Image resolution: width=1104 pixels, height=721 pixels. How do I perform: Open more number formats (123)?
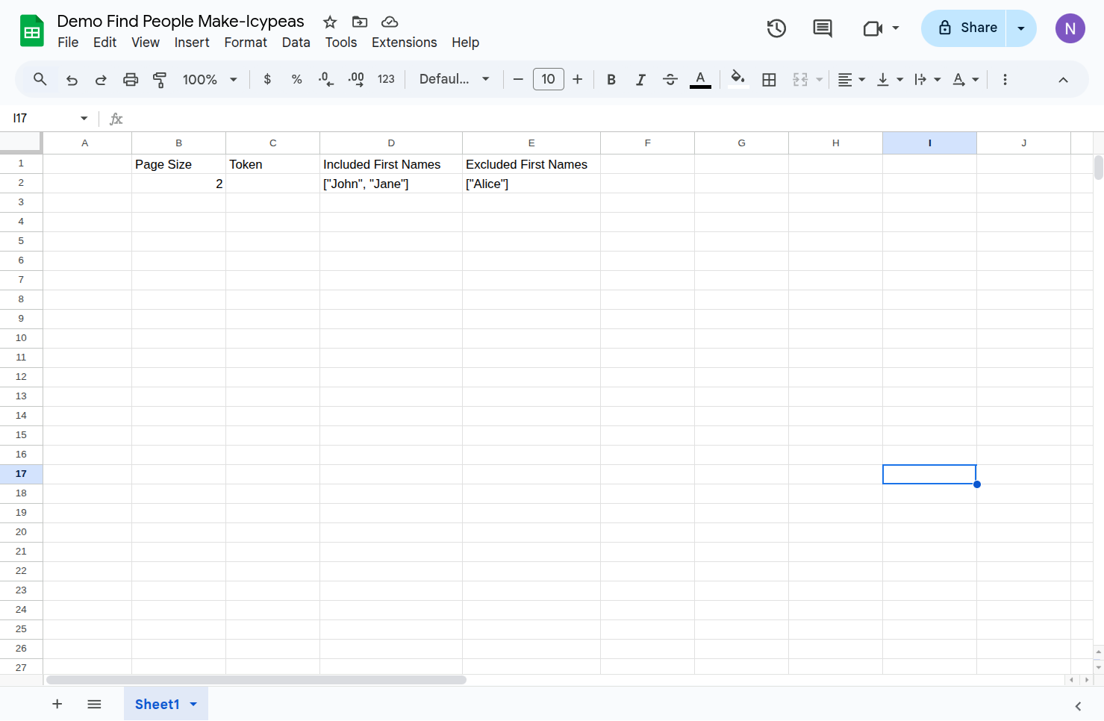pyautogui.click(x=386, y=79)
